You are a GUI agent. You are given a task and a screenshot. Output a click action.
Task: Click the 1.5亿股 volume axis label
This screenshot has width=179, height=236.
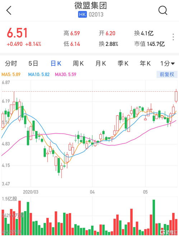coord(9,199)
